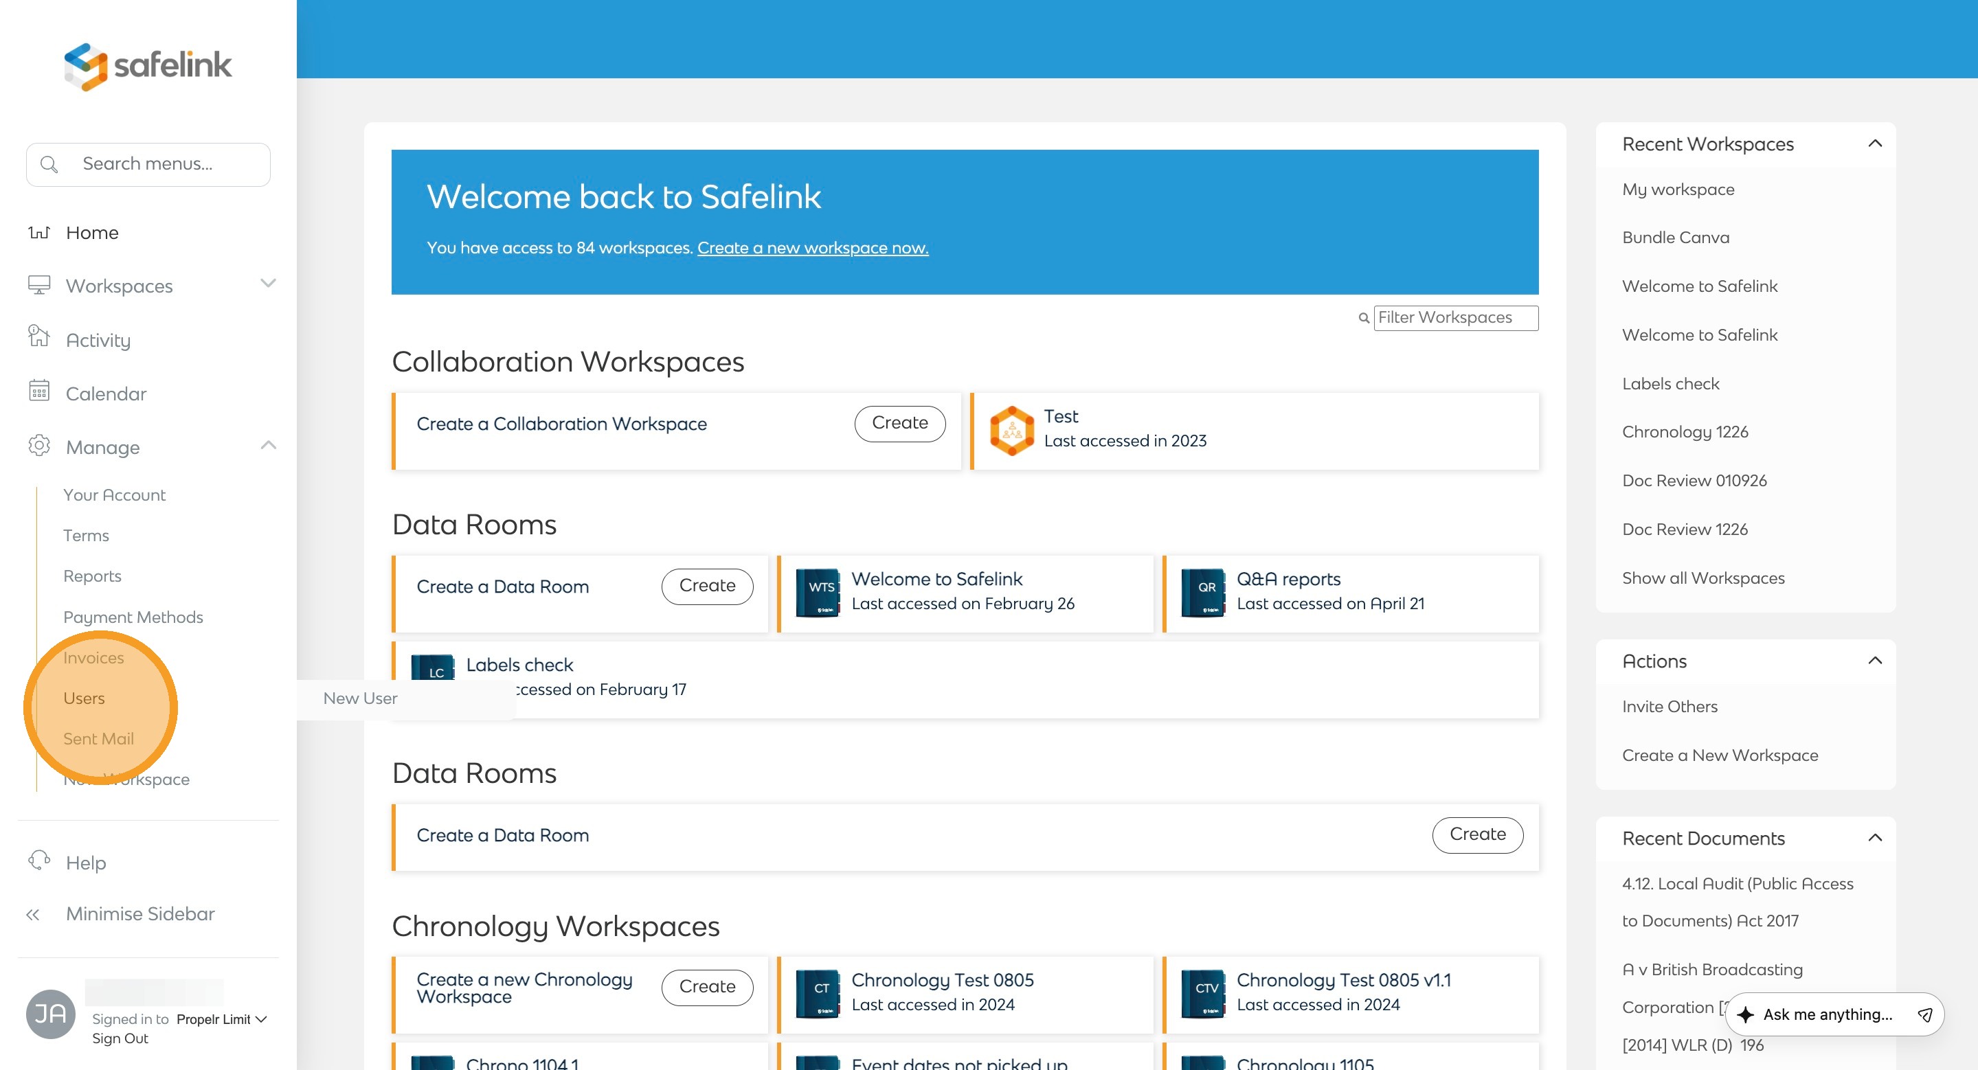Follow the Create a new workspace now link
Viewport: 1978px width, 1070px height.
(812, 248)
